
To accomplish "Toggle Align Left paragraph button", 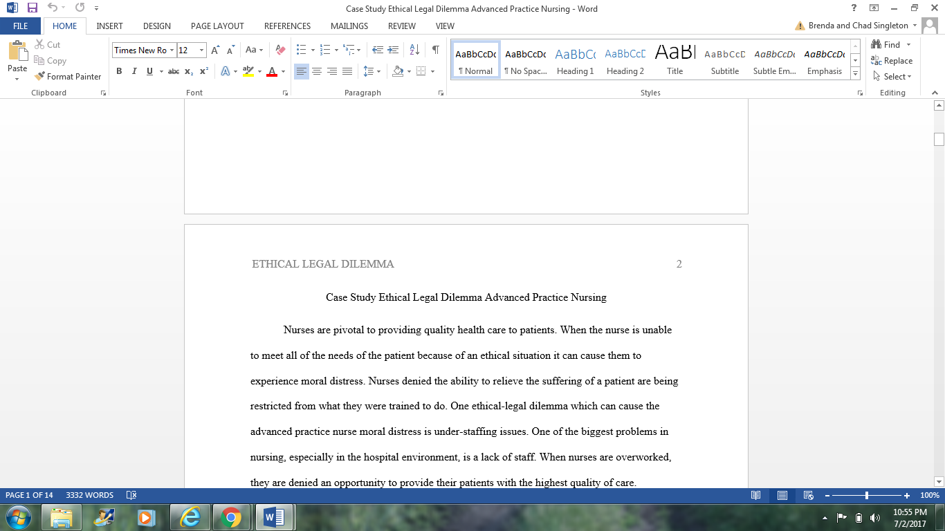I will [302, 71].
